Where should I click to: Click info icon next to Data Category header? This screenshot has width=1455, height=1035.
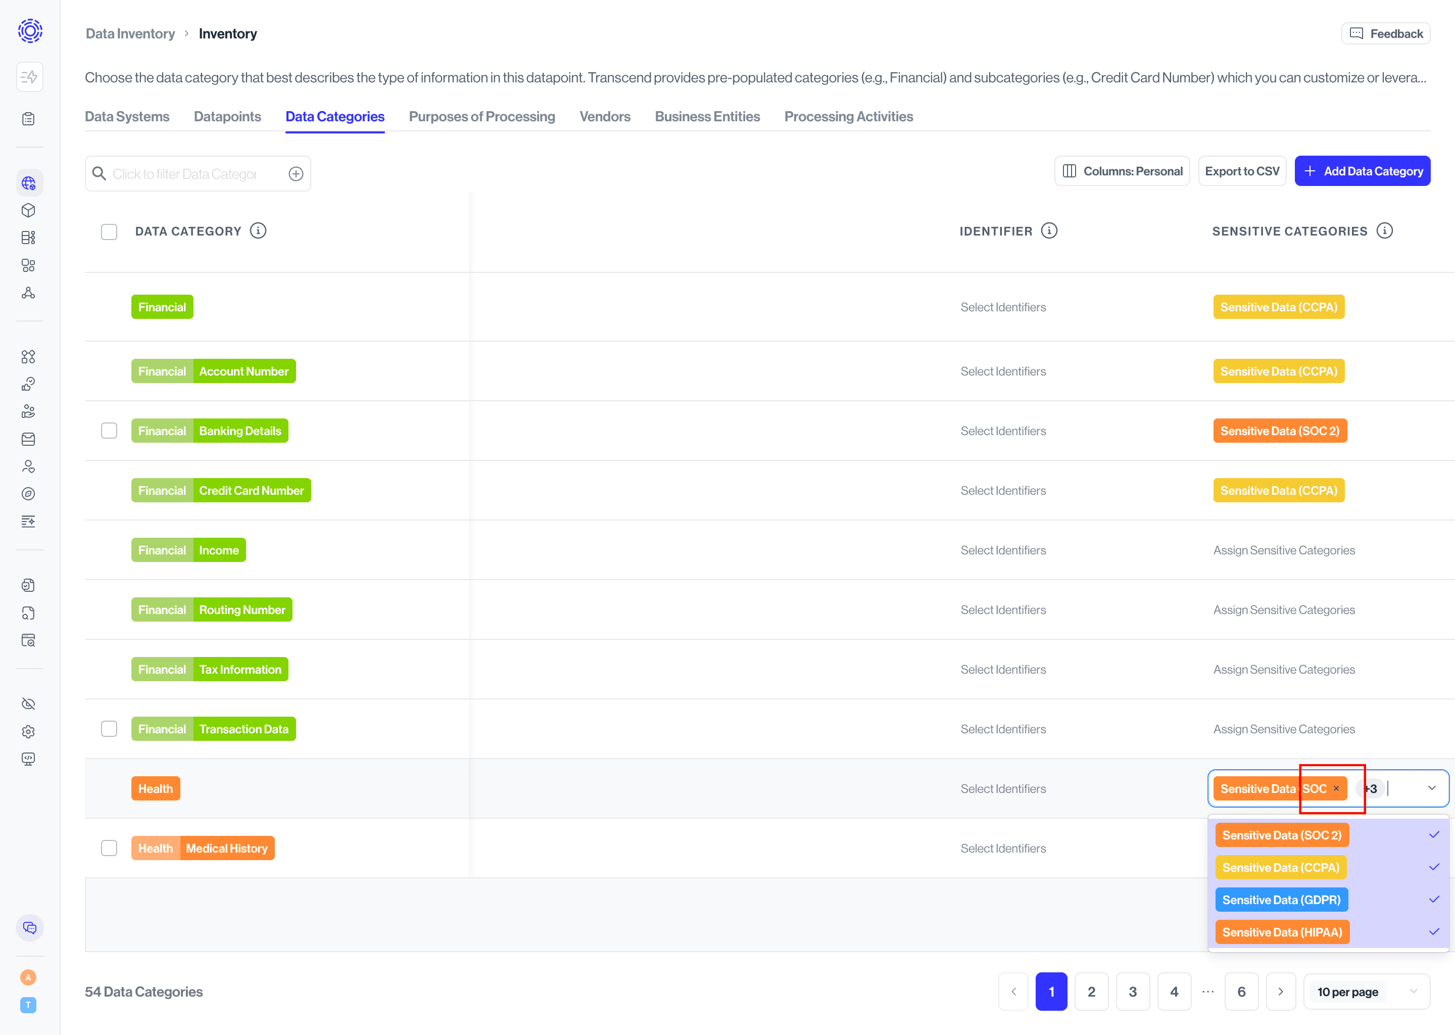258,231
